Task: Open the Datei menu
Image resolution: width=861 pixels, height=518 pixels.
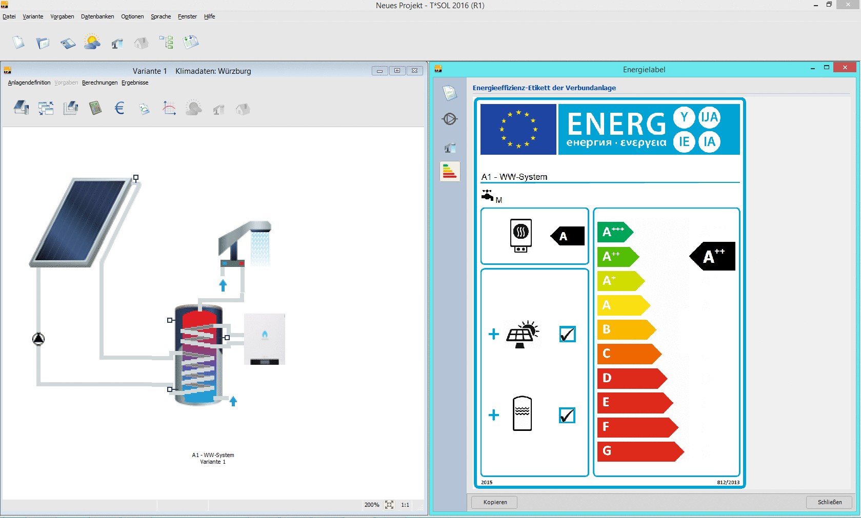Action: coord(9,16)
